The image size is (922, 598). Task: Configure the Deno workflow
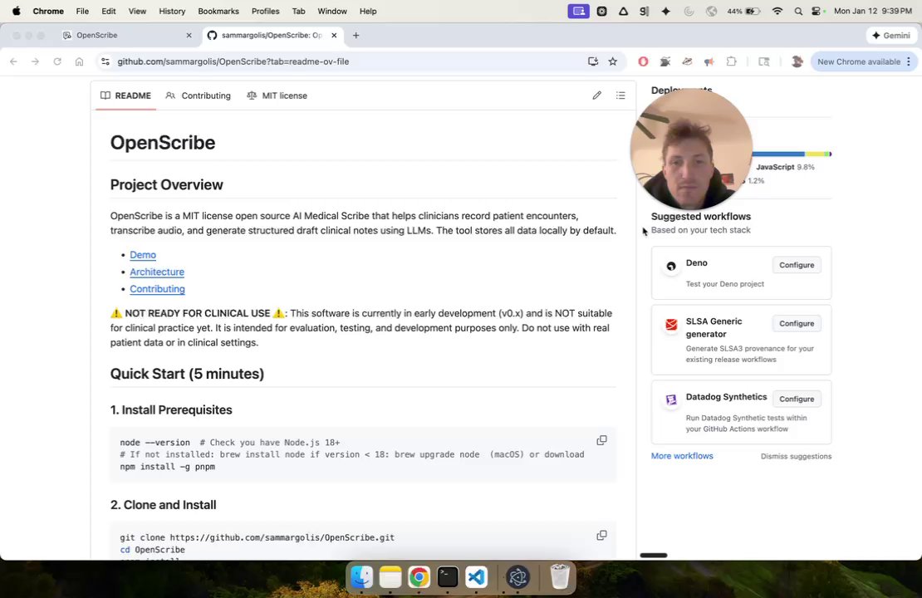(x=797, y=265)
